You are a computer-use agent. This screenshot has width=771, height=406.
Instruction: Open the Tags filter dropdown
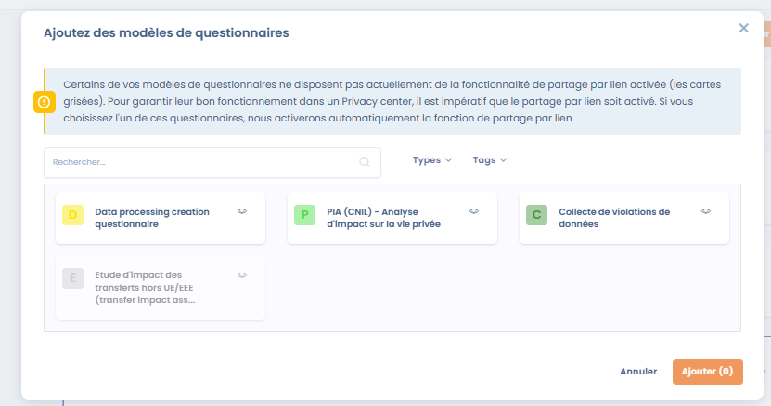pos(490,160)
